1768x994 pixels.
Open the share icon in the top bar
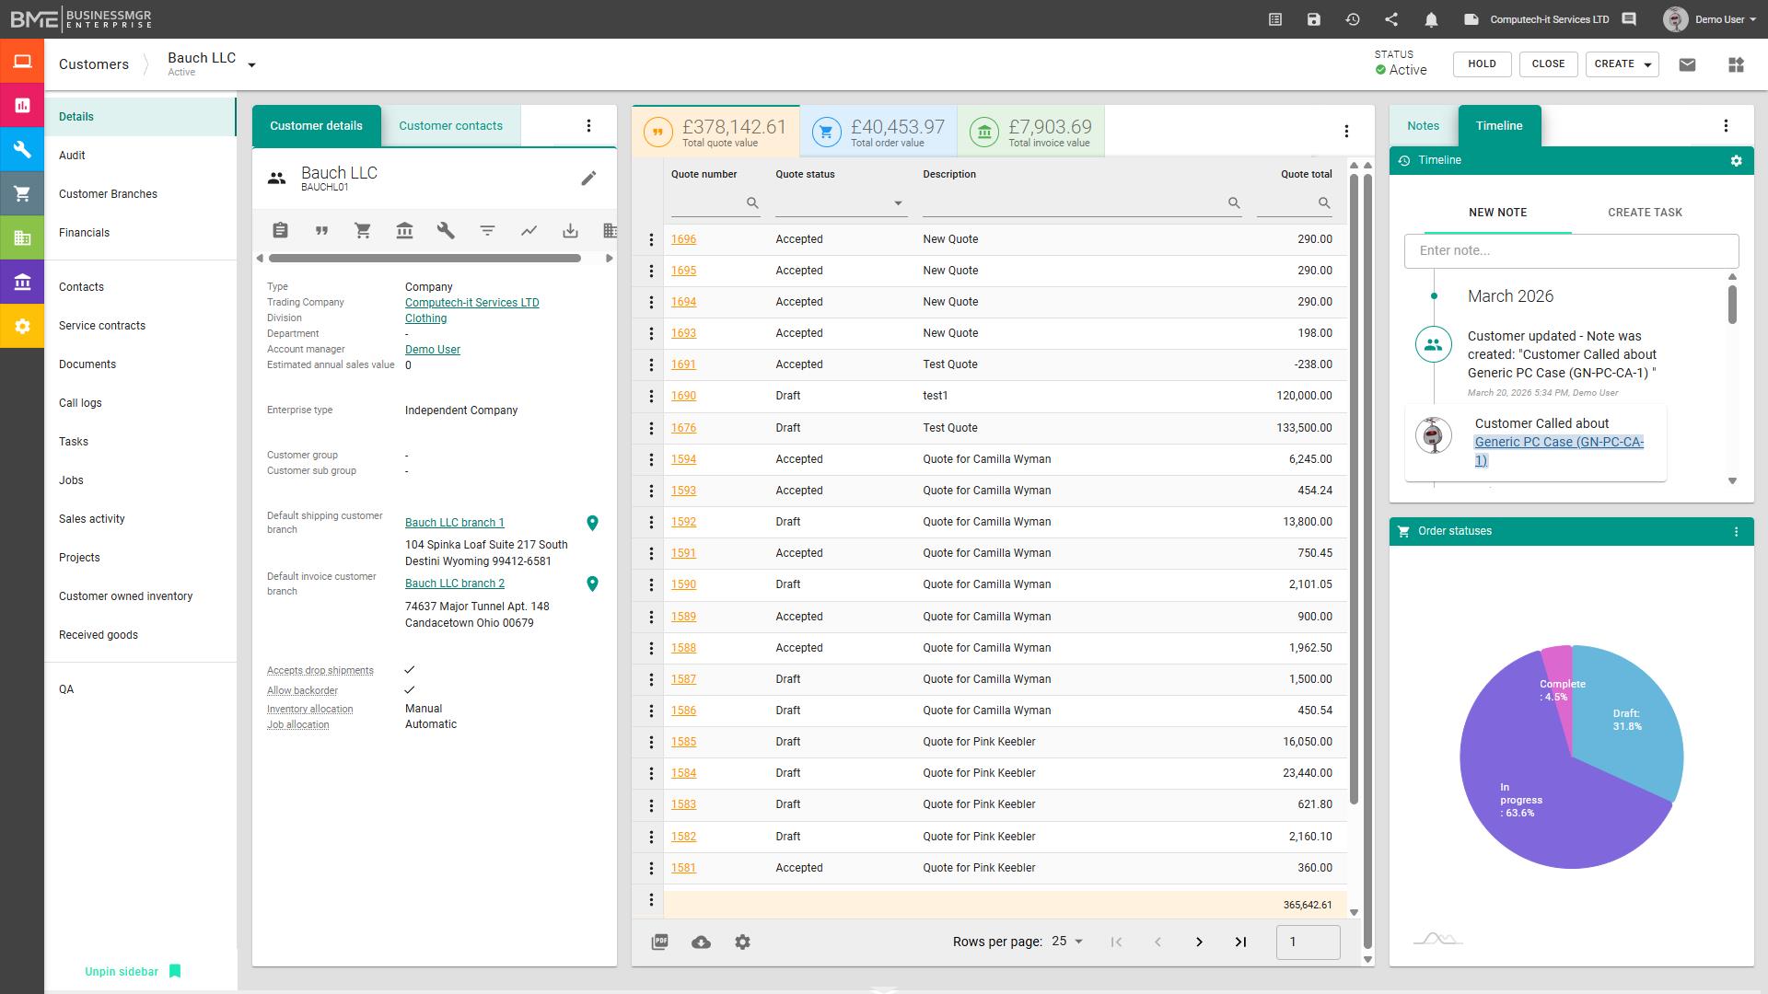pyautogui.click(x=1392, y=18)
